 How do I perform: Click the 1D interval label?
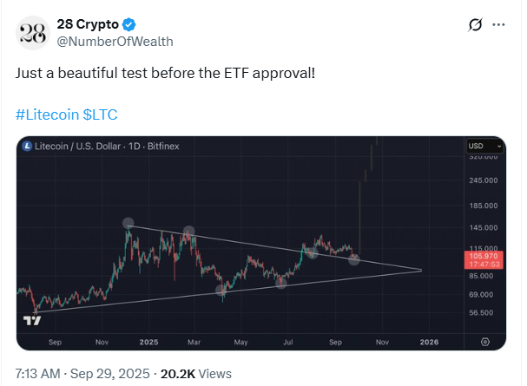pos(135,146)
